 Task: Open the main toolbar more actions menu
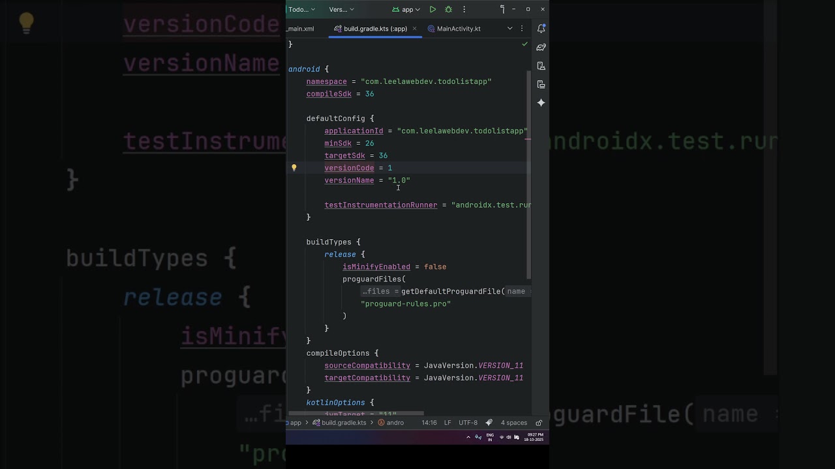coord(464,10)
